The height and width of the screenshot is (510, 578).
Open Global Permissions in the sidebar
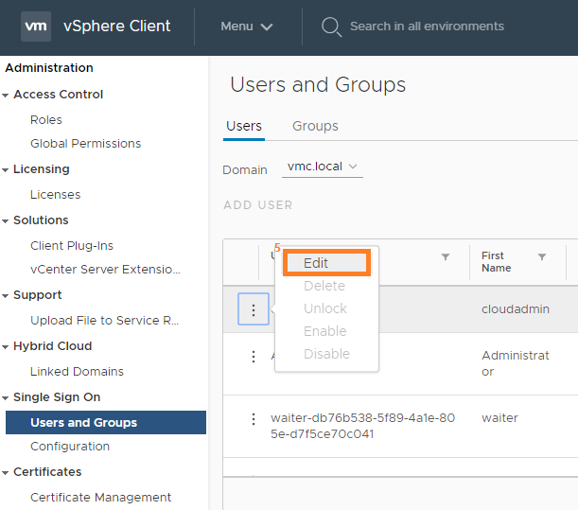point(85,144)
